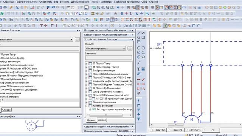
Task: Click the Redraw refresh green arrows icon
Action: coord(94,8)
